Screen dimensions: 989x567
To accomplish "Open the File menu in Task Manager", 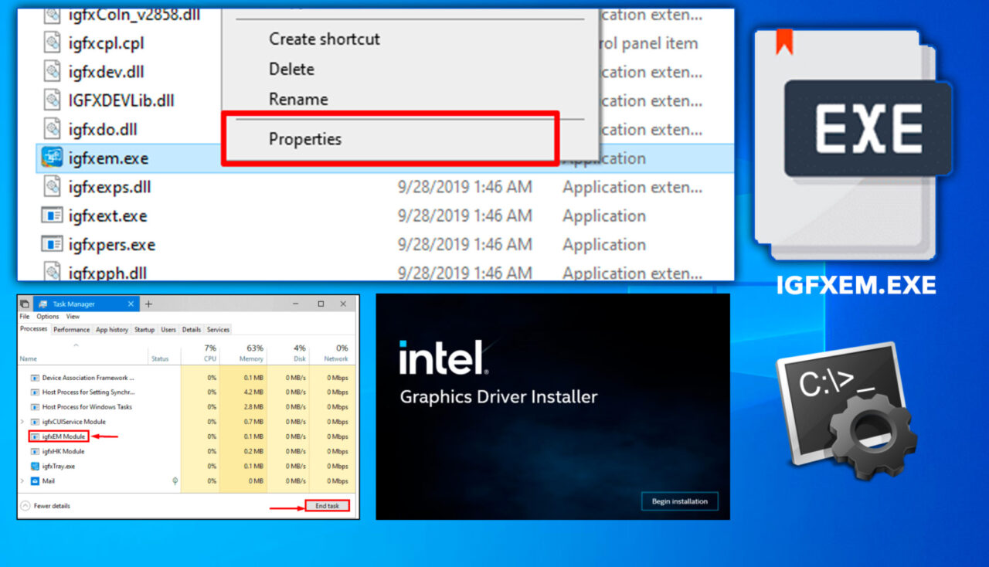I will pyautogui.click(x=25, y=317).
